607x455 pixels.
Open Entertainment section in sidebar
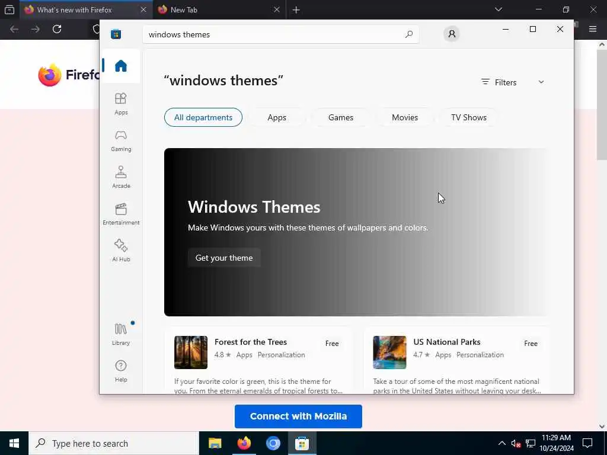[x=121, y=214]
